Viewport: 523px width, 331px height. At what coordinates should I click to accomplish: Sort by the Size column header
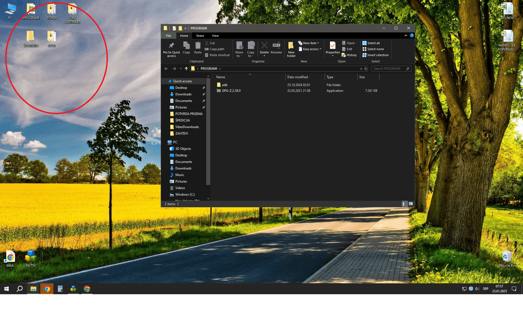click(x=368, y=77)
